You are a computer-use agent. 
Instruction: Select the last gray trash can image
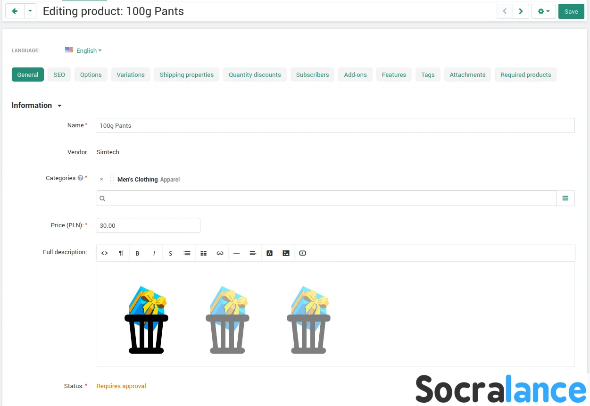[308, 320]
